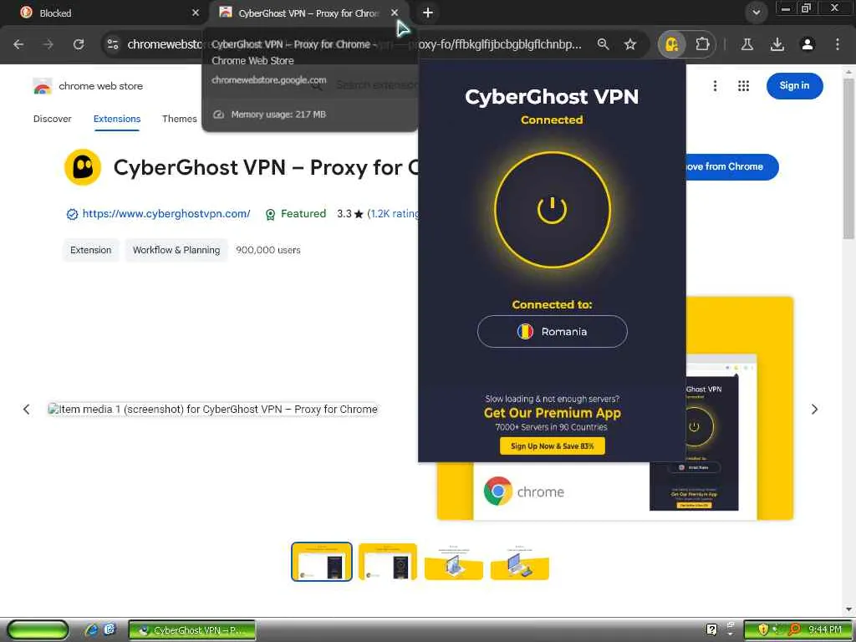The width and height of the screenshot is (856, 642).
Task: Click the CyberGhost yellow ghost logo
Action: (x=83, y=167)
